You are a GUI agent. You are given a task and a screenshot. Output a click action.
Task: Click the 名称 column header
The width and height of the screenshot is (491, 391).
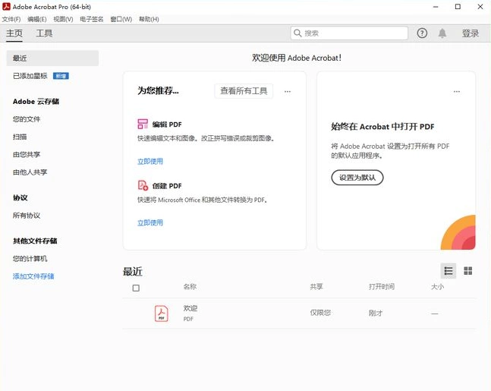click(190, 287)
